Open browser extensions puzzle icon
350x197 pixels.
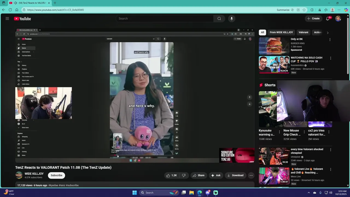coord(312,10)
